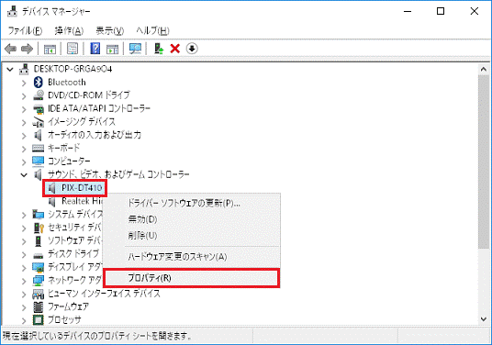Click the scrollbar up arrow
Image resolution: width=492 pixels, height=345 pixels.
(483, 70)
